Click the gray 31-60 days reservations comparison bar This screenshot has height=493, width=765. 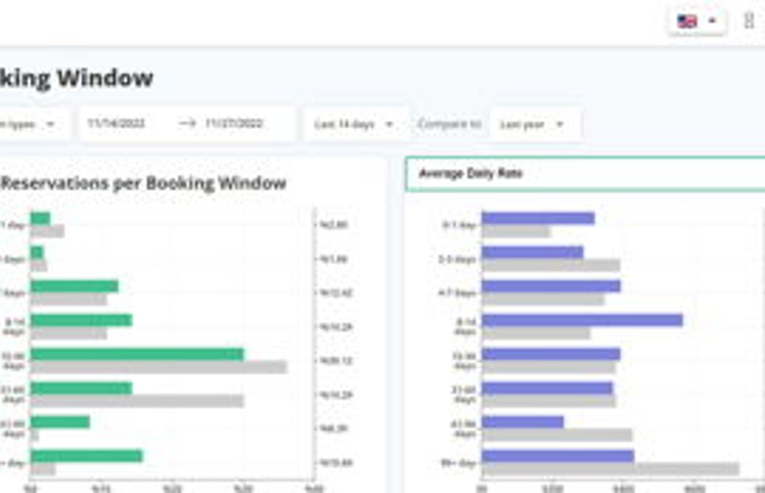pyautogui.click(x=137, y=401)
